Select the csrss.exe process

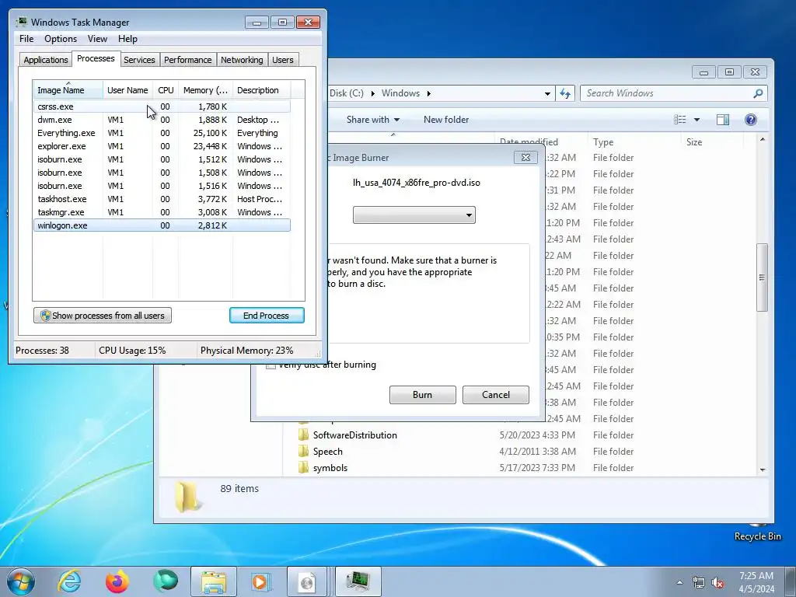point(162,106)
